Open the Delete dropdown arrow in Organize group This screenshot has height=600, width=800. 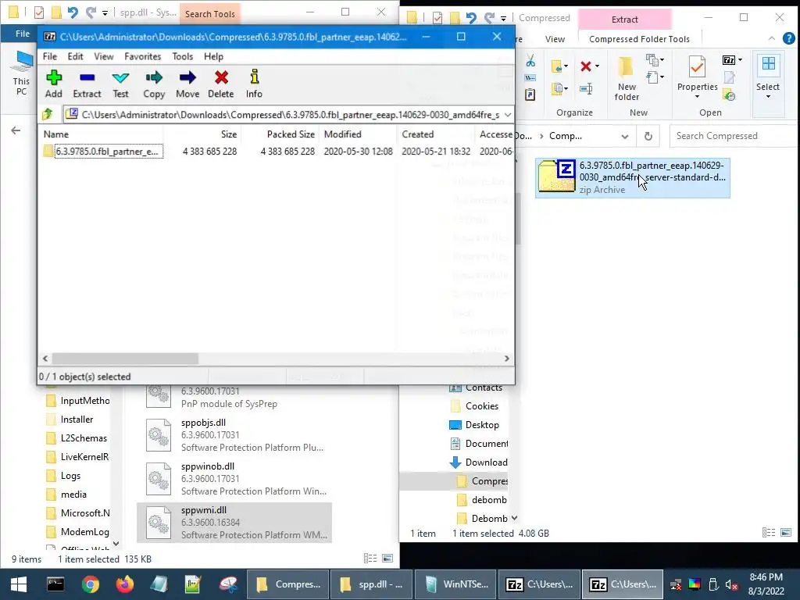(597, 66)
